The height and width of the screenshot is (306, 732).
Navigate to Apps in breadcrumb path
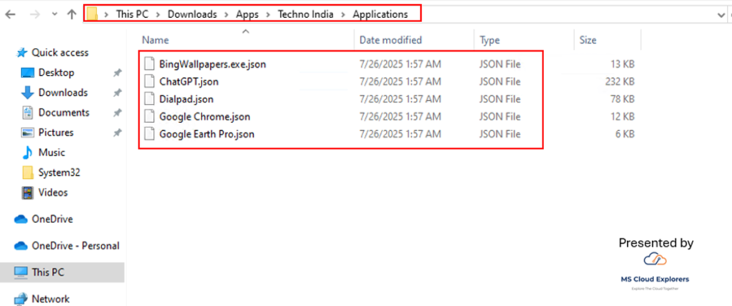pyautogui.click(x=247, y=14)
